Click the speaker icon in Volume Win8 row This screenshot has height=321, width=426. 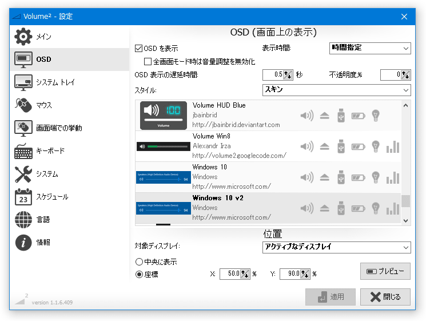pos(307,147)
